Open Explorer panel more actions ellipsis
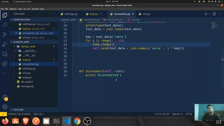Viewport: 224px width, 126px height. 53,14
